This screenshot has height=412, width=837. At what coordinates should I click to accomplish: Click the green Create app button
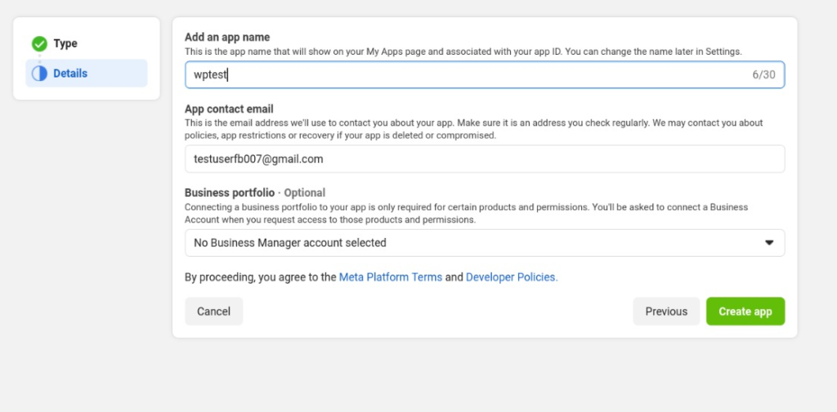[x=745, y=311]
